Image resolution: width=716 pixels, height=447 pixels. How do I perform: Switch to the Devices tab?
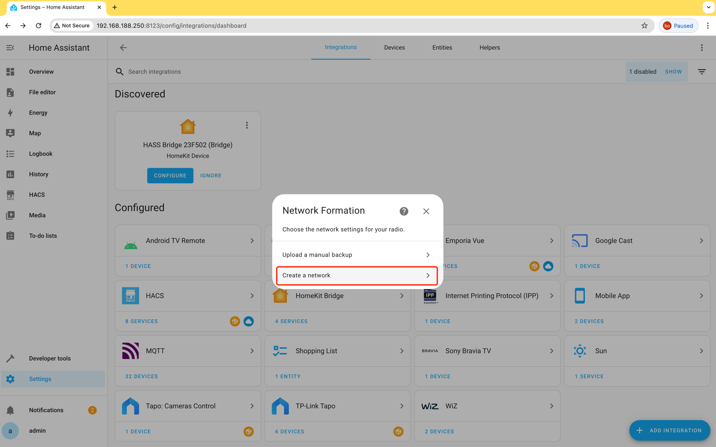click(x=394, y=47)
